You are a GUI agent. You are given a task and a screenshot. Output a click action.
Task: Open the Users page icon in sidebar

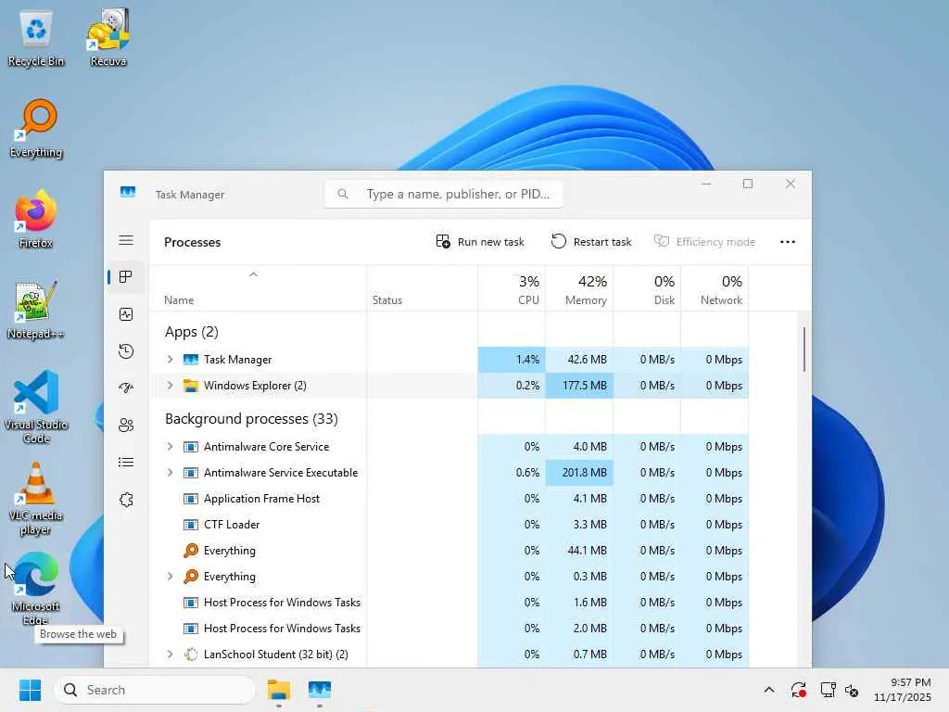pyautogui.click(x=126, y=425)
